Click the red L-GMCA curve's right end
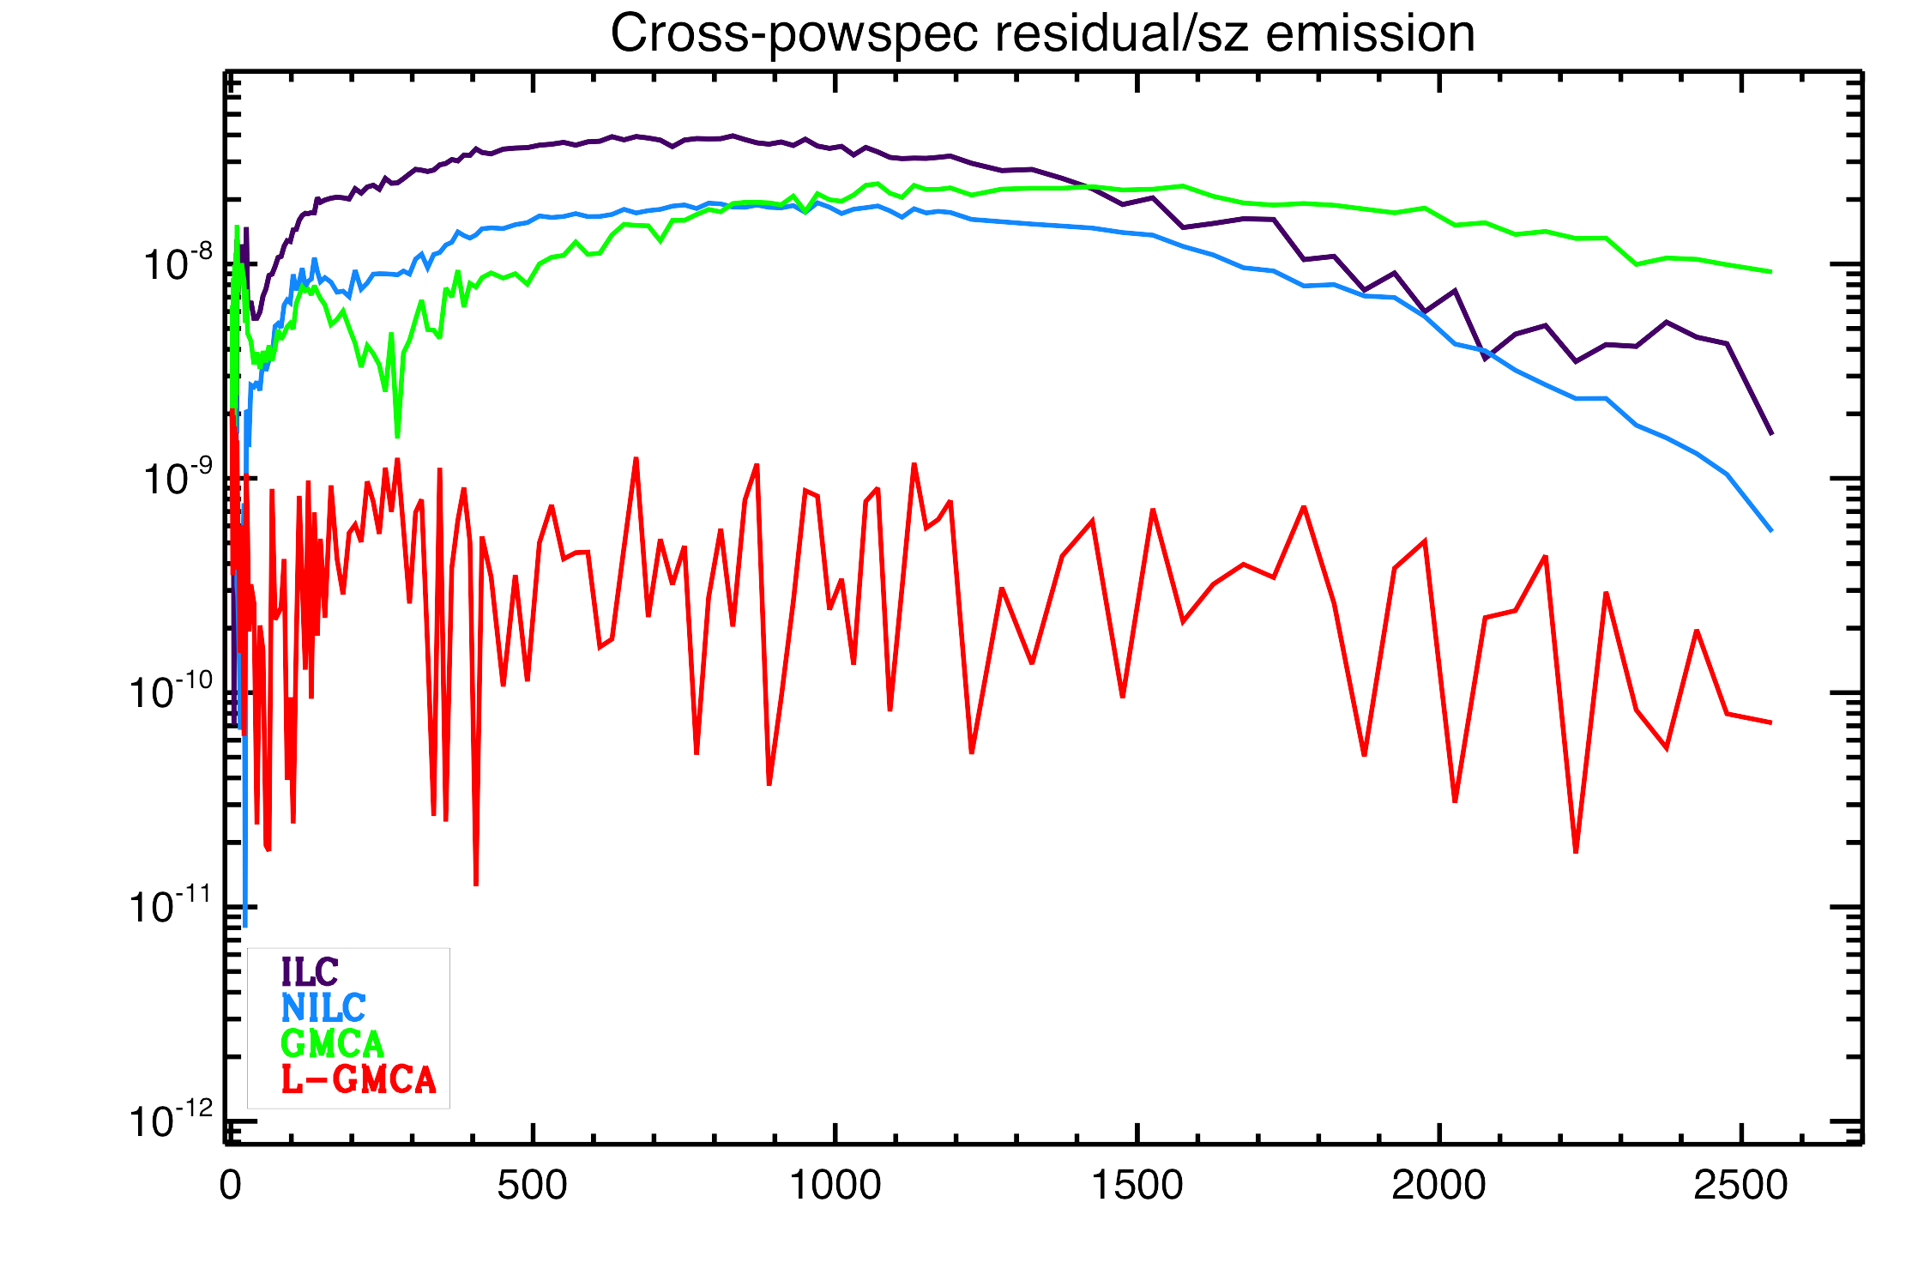This screenshot has height=1287, width=1930. click(x=1770, y=722)
